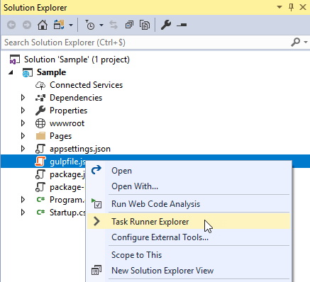Click the Home toolbar icon
The height and width of the screenshot is (282, 310).
[x=43, y=25]
